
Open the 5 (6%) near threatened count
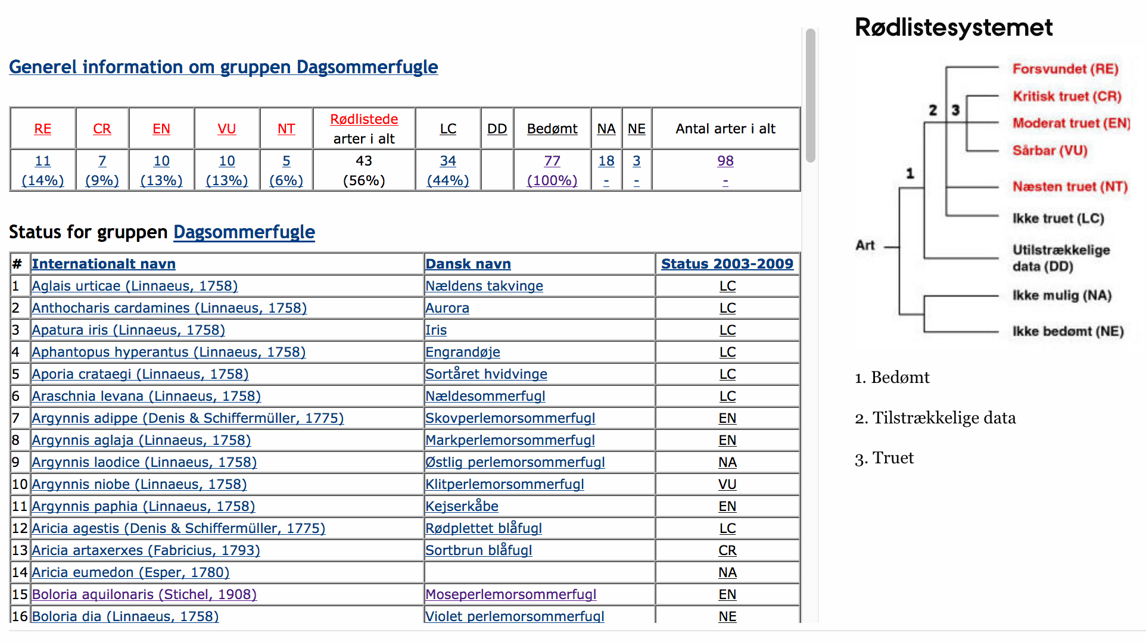pos(286,170)
